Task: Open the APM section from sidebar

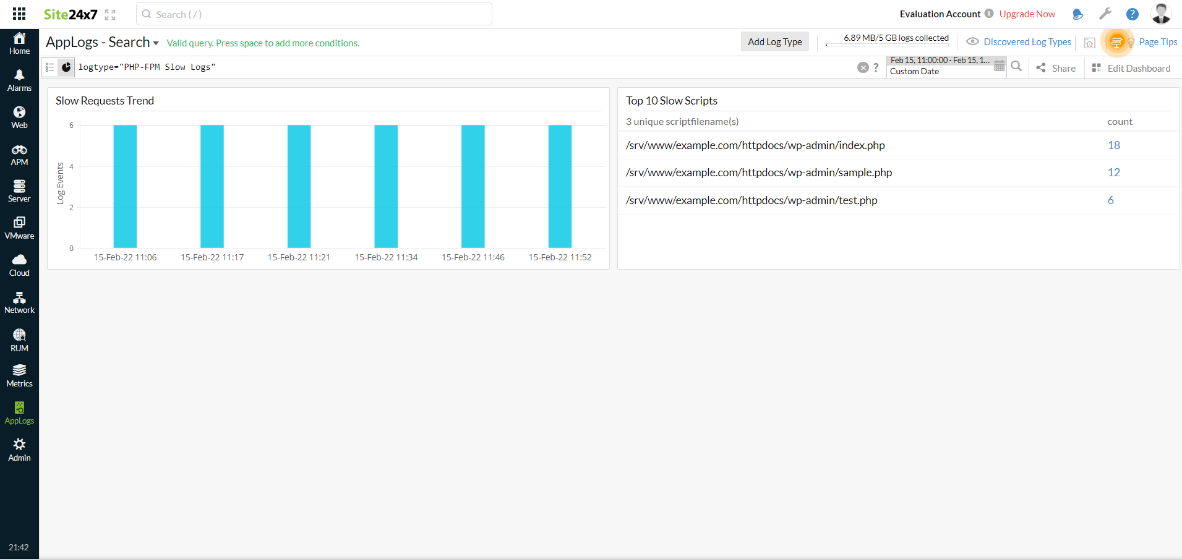Action: [x=19, y=153]
